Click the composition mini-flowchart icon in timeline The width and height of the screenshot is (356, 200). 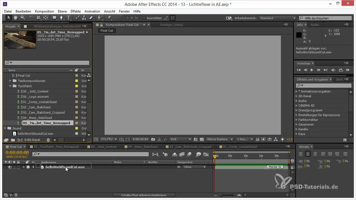tap(155, 154)
